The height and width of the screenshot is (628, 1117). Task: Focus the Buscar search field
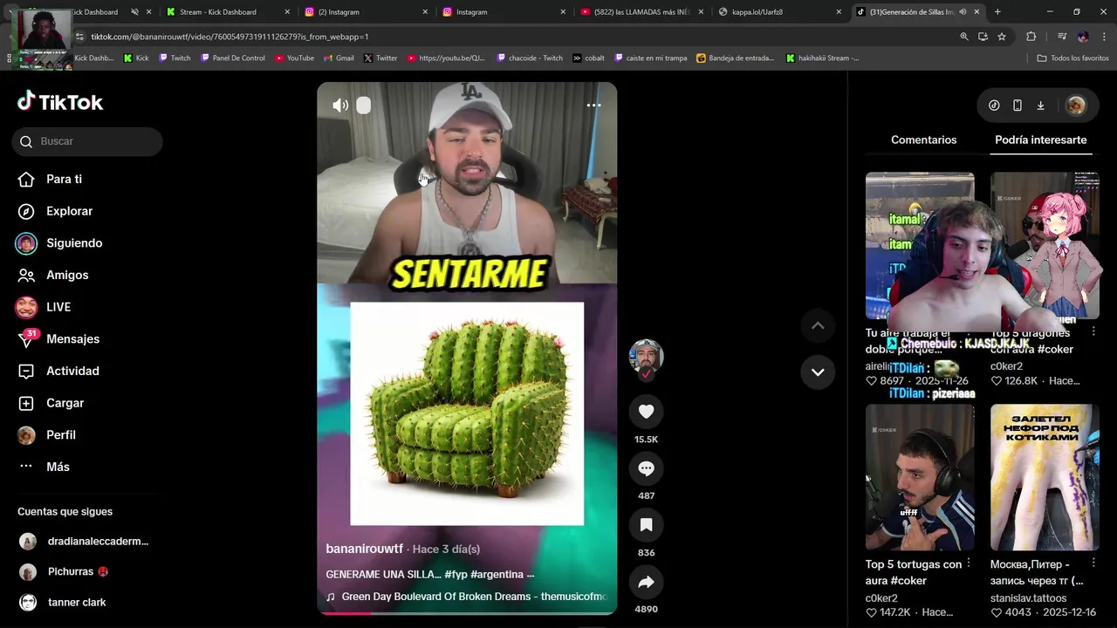tap(87, 141)
